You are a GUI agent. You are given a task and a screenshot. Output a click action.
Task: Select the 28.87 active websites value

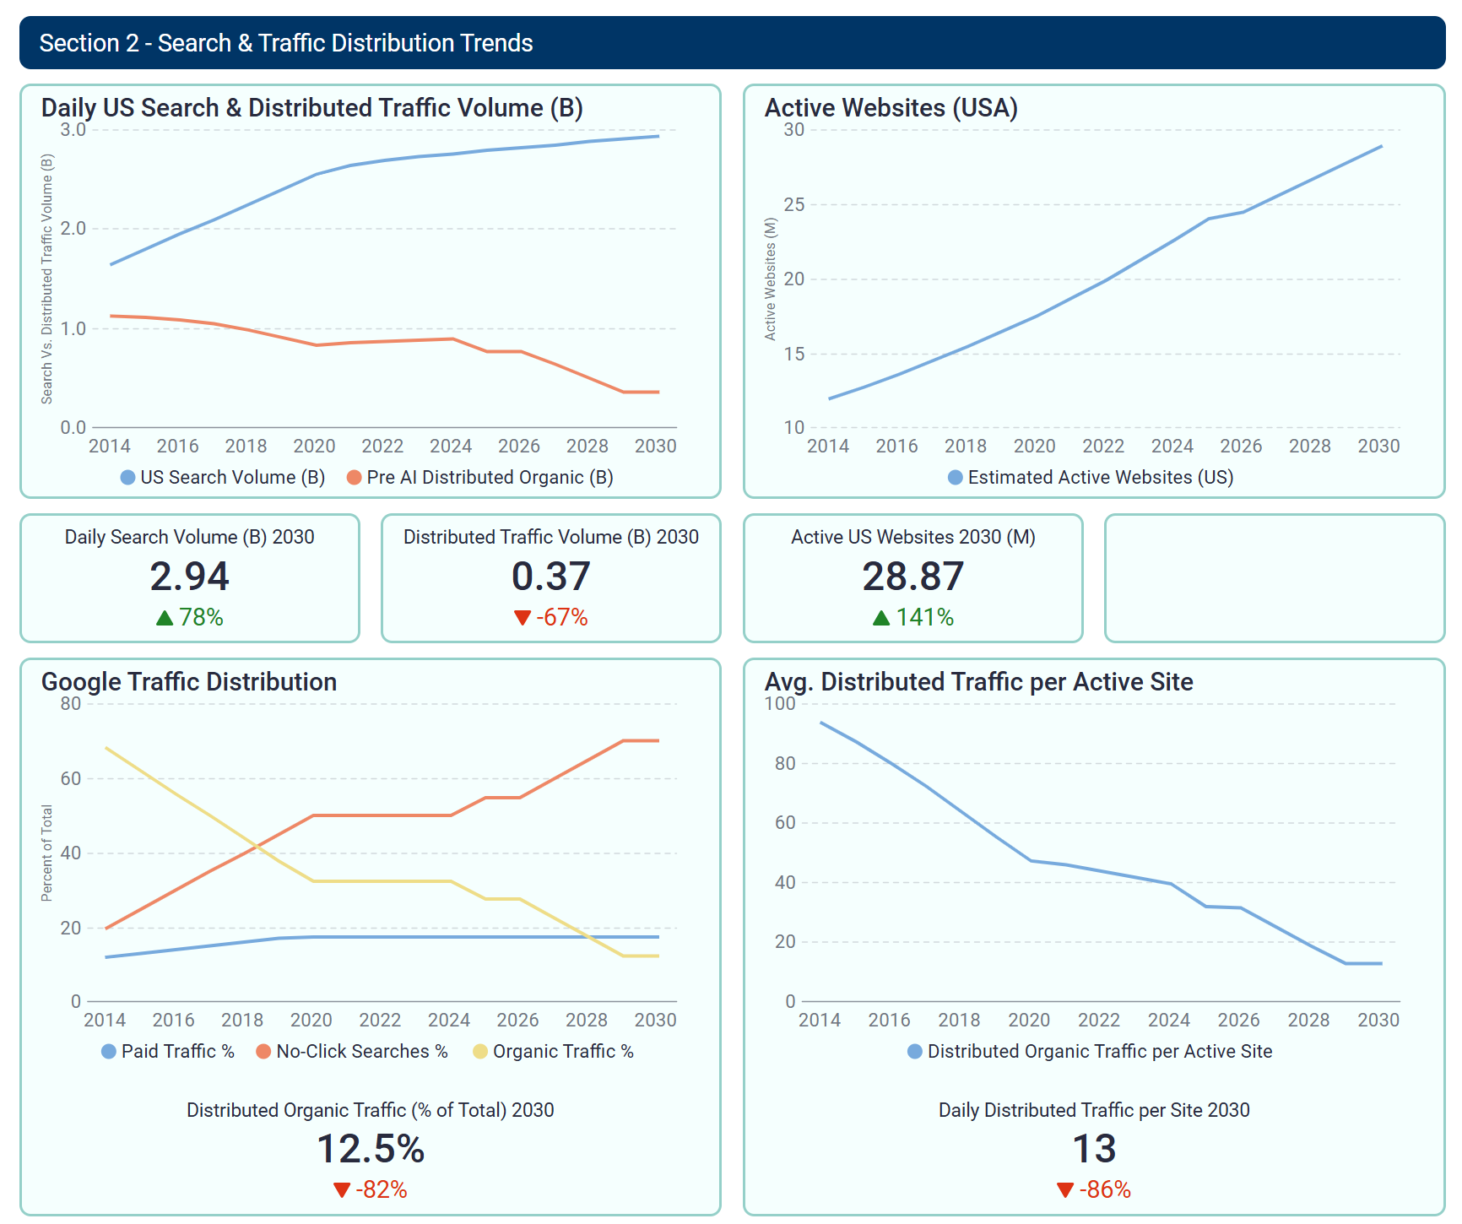tap(913, 577)
